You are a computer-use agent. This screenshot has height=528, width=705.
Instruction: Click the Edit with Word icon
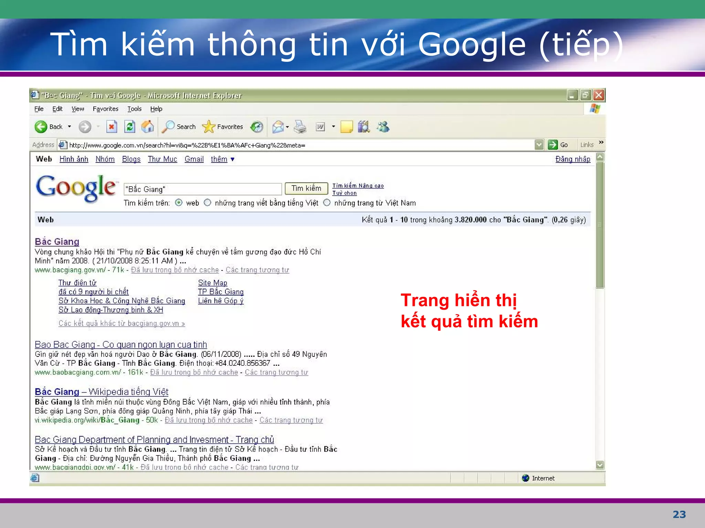coord(320,127)
